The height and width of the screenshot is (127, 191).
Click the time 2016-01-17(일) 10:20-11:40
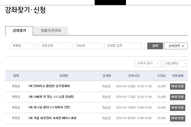click(134, 97)
